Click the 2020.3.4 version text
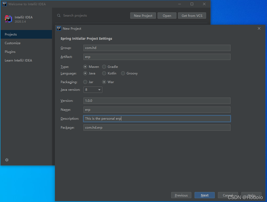This screenshot has width=267, height=202. pyautogui.click(x=20, y=22)
